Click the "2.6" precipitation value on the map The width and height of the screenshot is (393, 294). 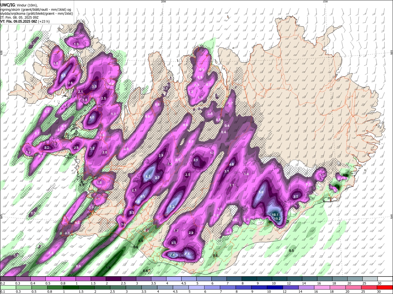(70, 83)
